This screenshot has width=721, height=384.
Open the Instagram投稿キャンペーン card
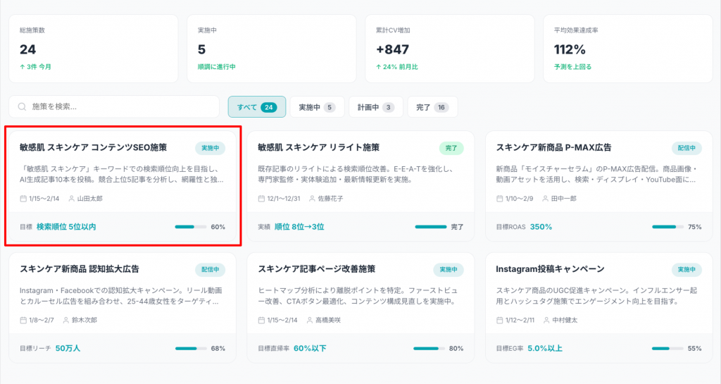550,269
